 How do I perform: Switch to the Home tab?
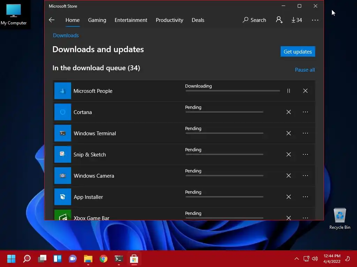tap(73, 20)
